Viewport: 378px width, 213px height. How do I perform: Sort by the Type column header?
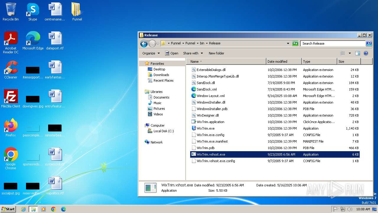319,62
